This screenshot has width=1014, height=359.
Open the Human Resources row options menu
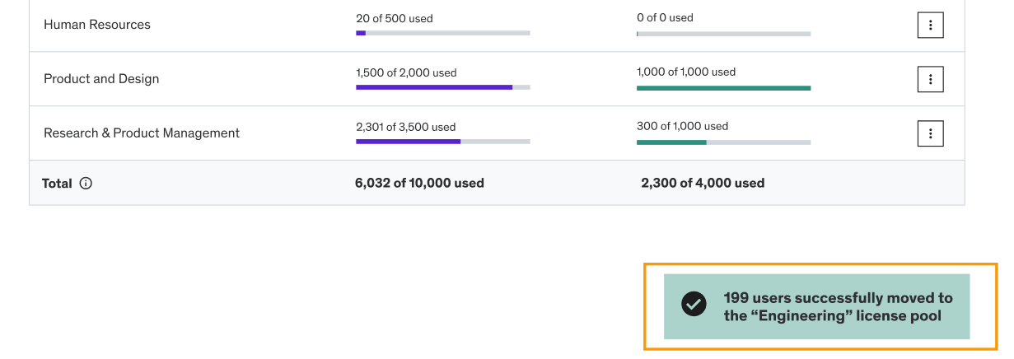(x=930, y=25)
